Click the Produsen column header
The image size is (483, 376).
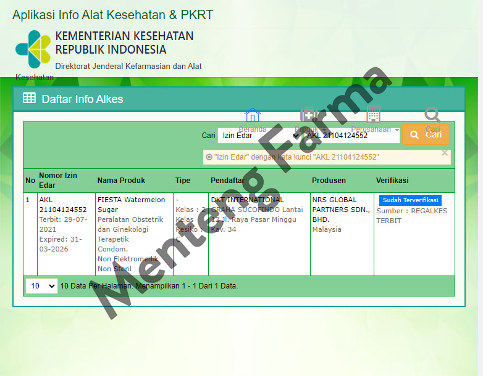tap(329, 181)
